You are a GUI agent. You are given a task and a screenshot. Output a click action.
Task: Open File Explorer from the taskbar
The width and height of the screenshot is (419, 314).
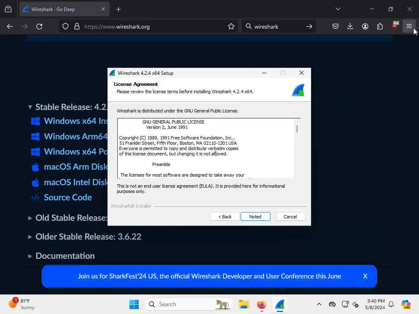pyautogui.click(x=244, y=304)
